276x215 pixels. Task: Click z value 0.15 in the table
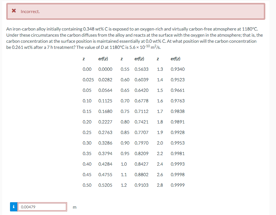coord(87,111)
